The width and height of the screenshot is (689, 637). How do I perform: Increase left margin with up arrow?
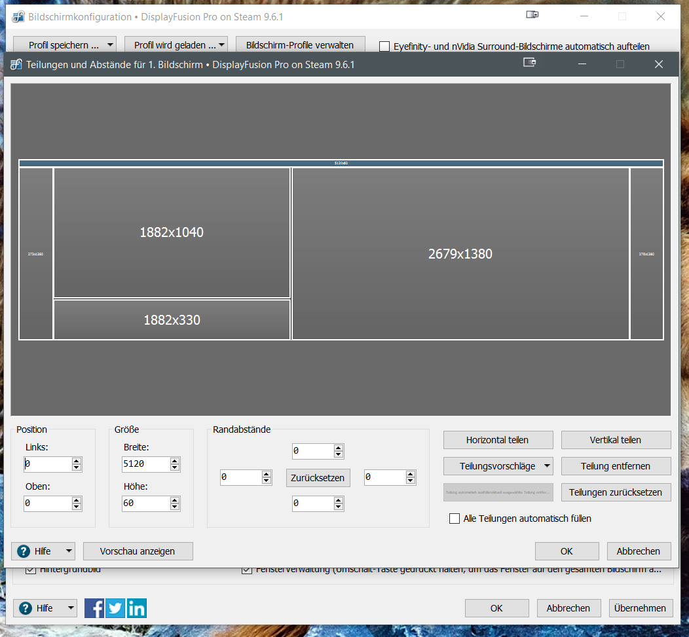[267, 474]
